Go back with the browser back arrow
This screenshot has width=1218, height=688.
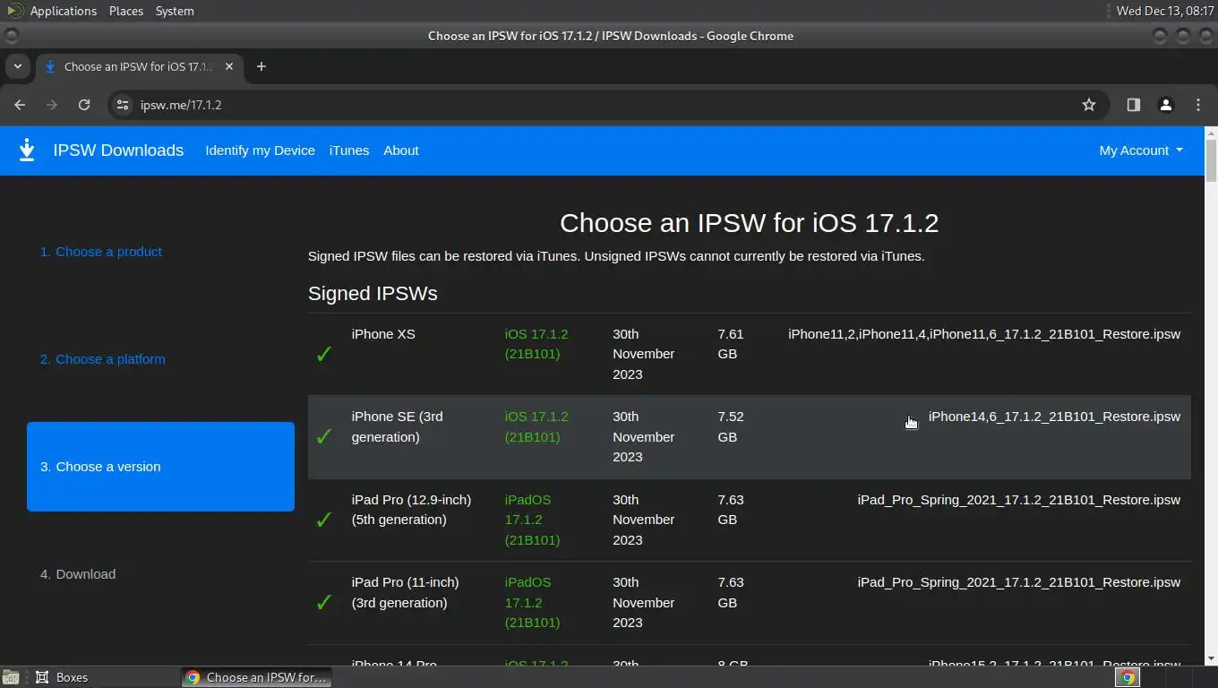pos(20,105)
